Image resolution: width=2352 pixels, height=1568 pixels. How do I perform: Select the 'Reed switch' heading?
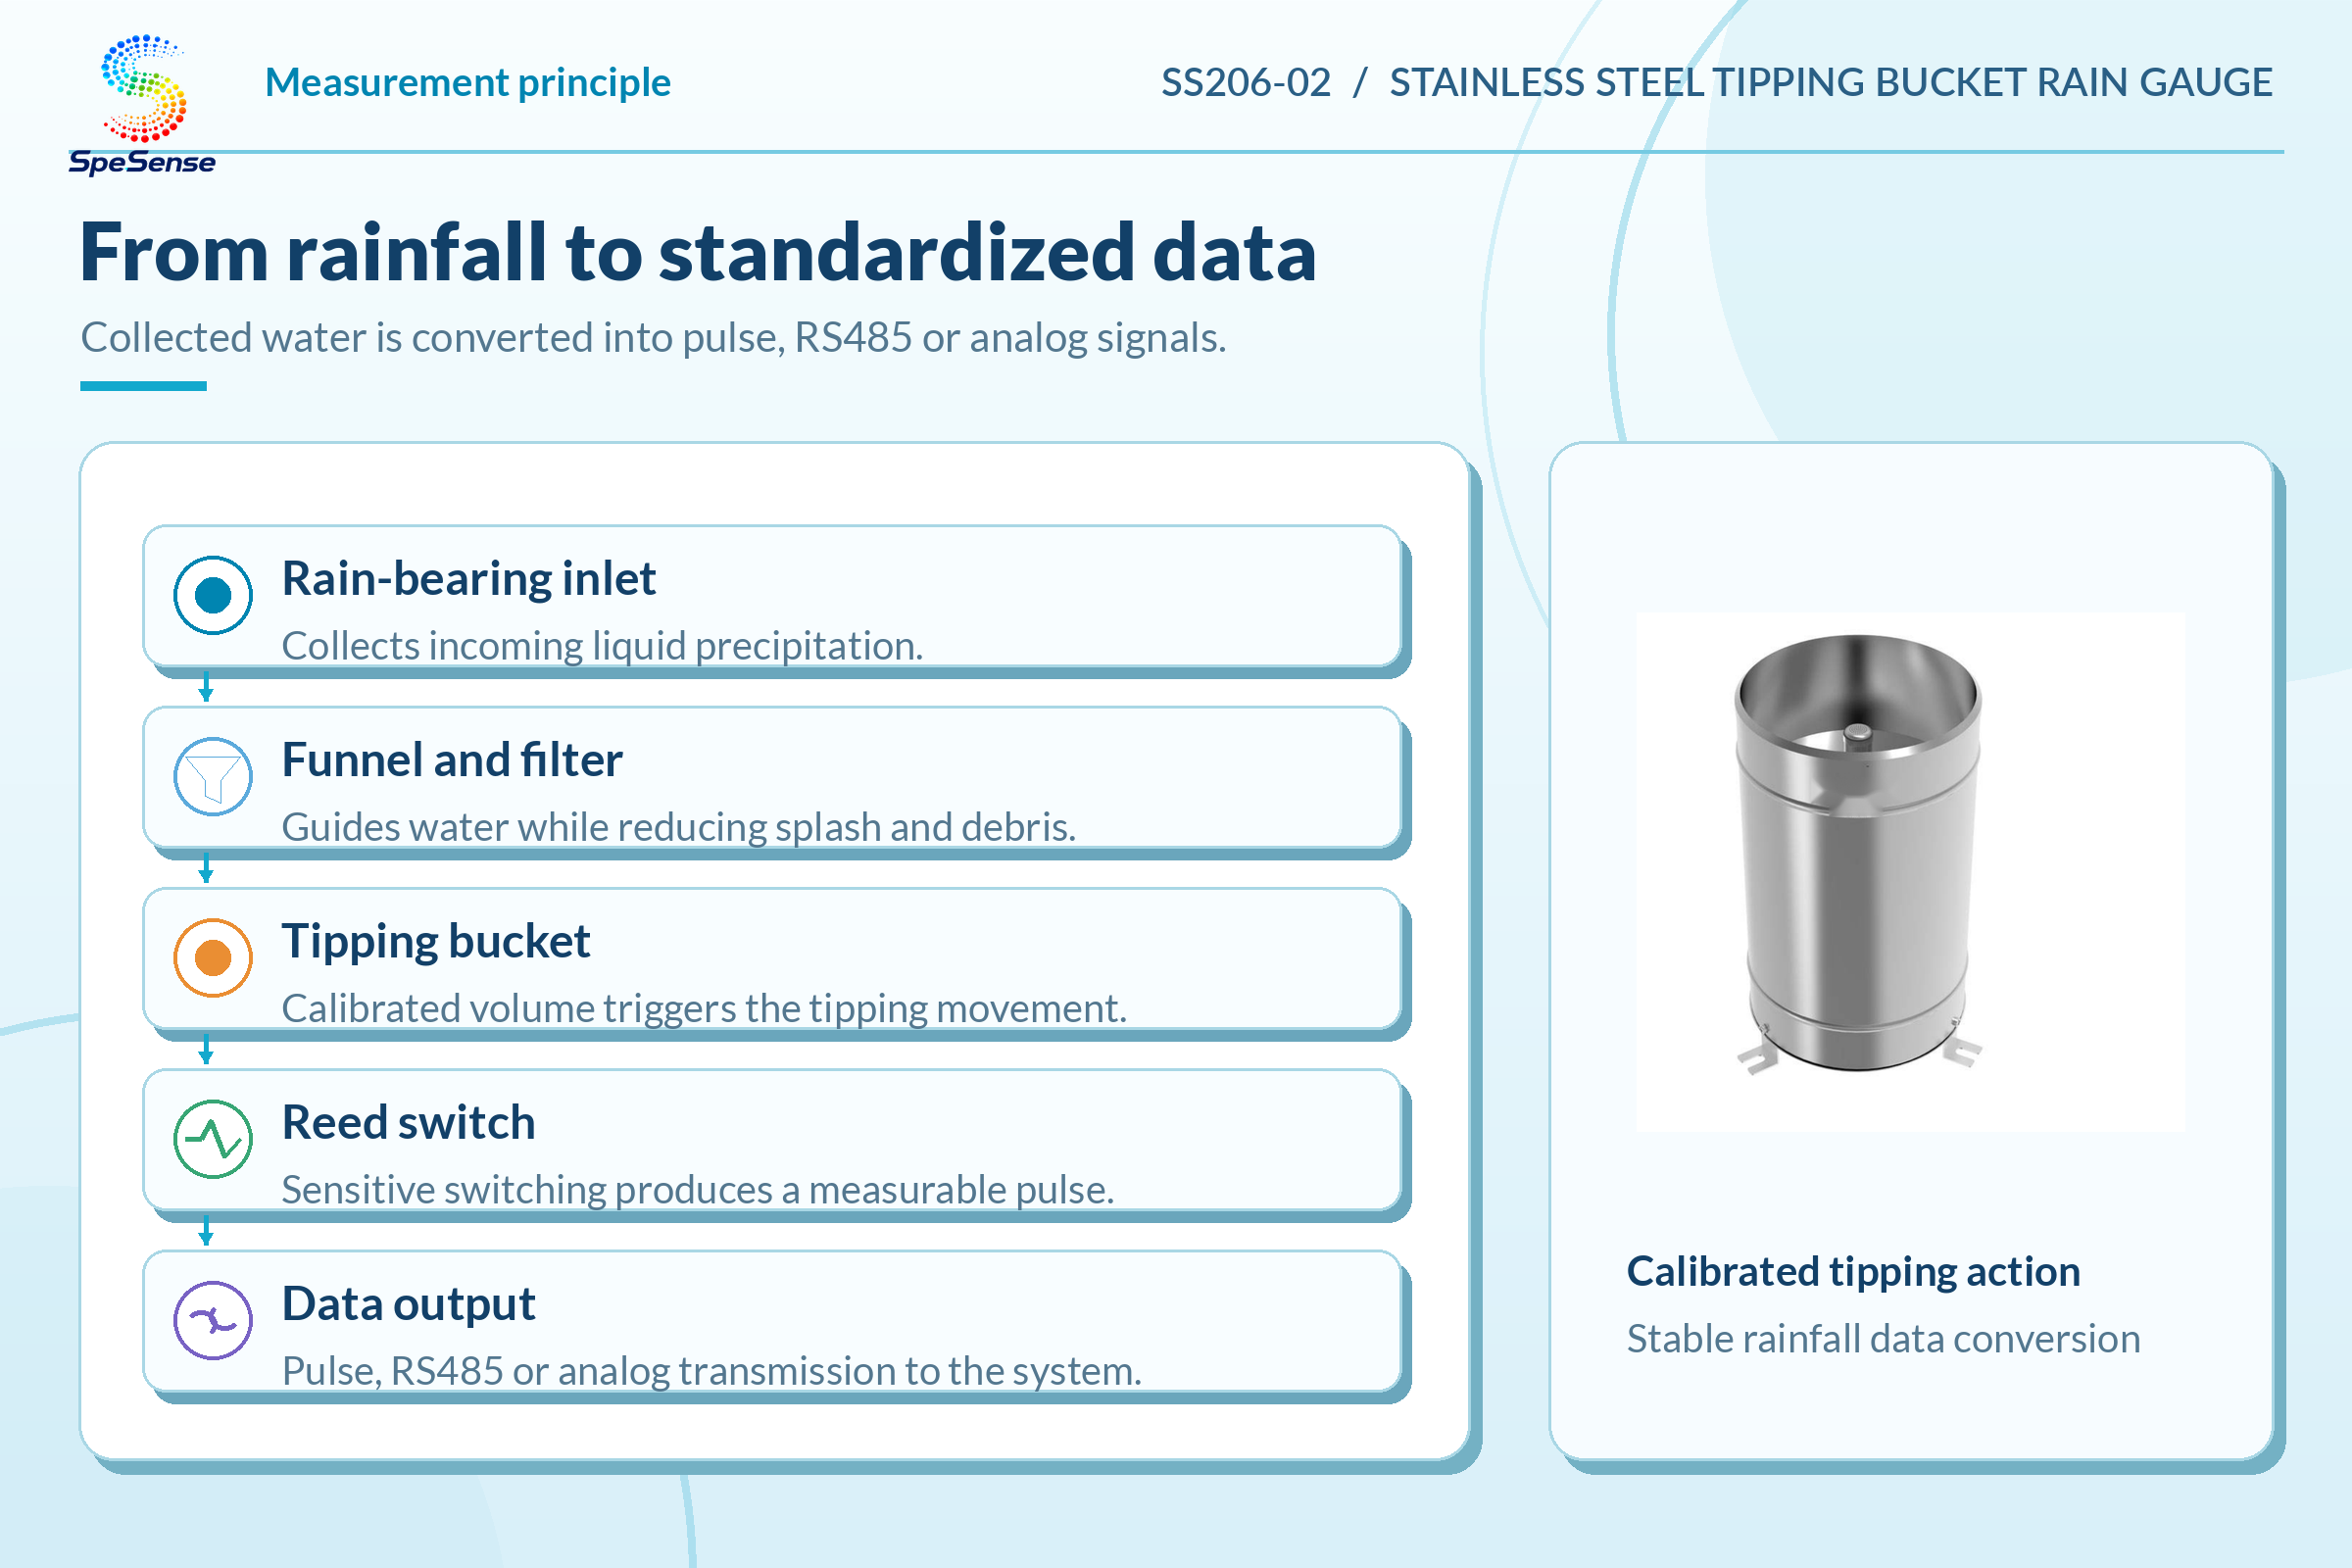pos(409,1123)
